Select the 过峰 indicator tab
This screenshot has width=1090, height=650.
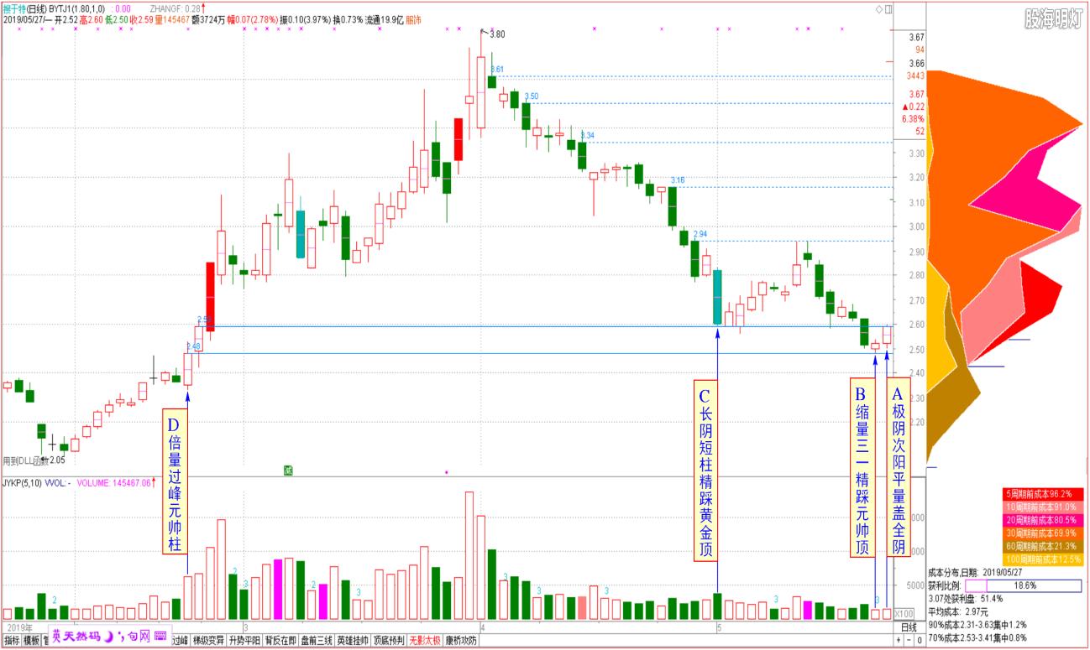click(181, 641)
